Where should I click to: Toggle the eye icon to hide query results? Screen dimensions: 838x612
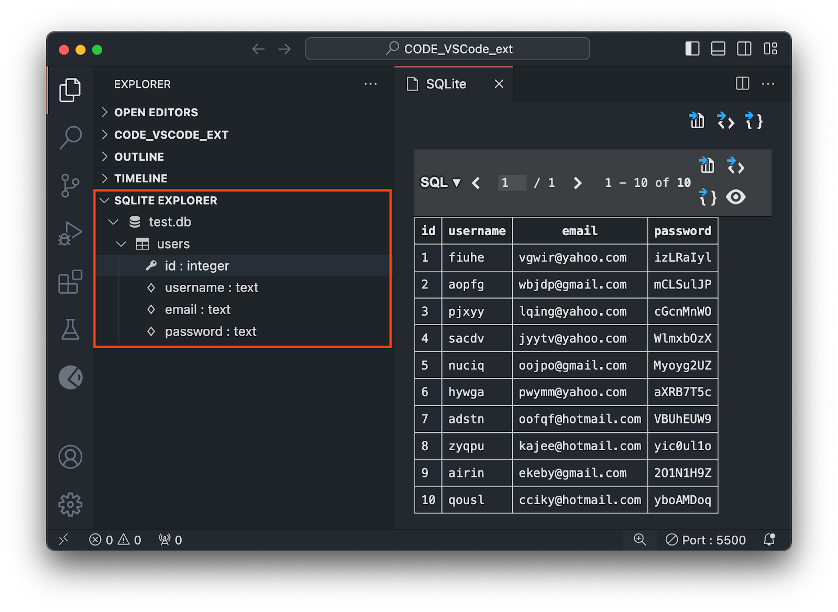[x=736, y=197]
